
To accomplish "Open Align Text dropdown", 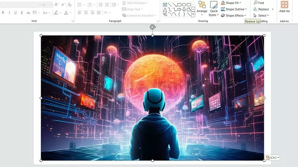I will pyautogui.click(x=132, y=9).
